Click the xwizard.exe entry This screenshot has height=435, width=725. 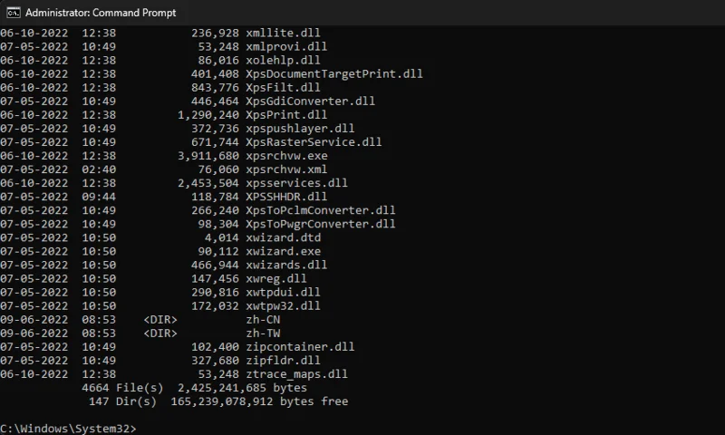click(x=283, y=251)
